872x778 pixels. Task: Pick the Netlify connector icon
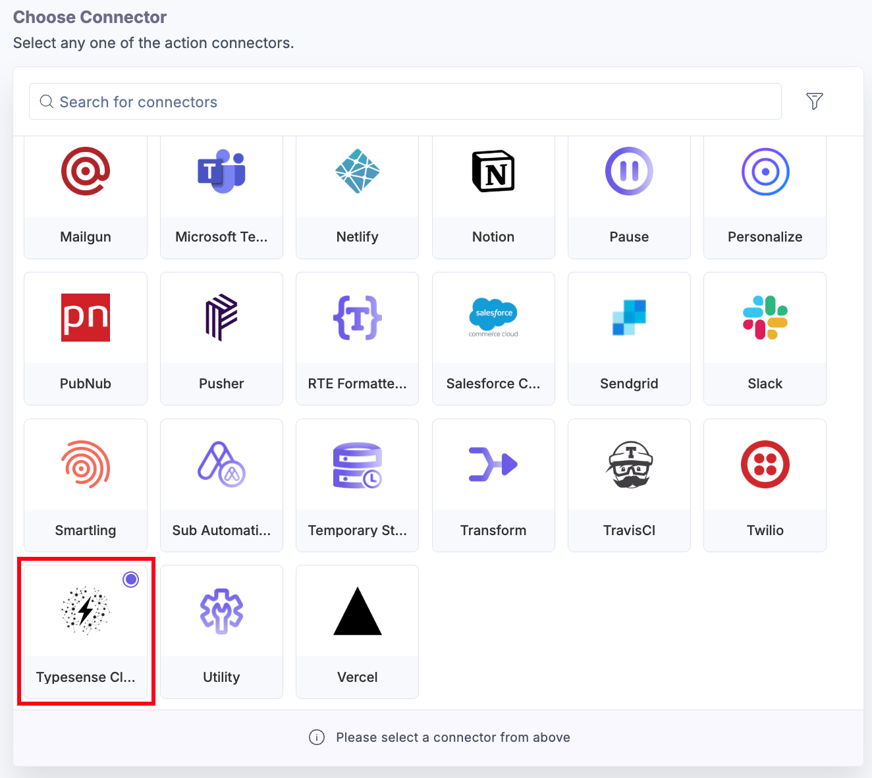[x=358, y=171]
